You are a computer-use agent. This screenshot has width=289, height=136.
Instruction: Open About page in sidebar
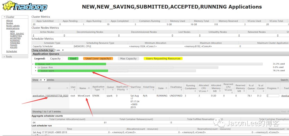9,21
